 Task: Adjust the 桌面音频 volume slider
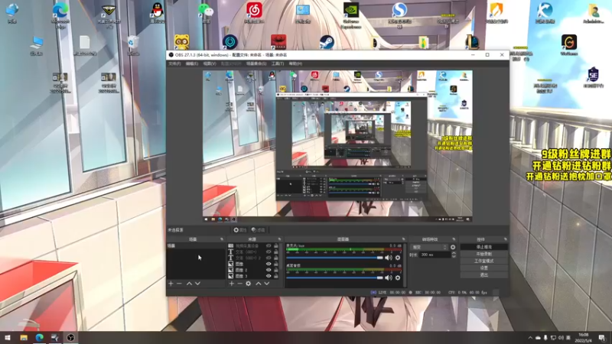(x=334, y=277)
